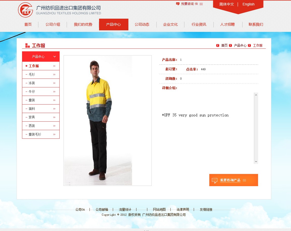Click the double-arrow icon in 毛衫 row
291x231 pixels.
pyautogui.click(x=54, y=75)
